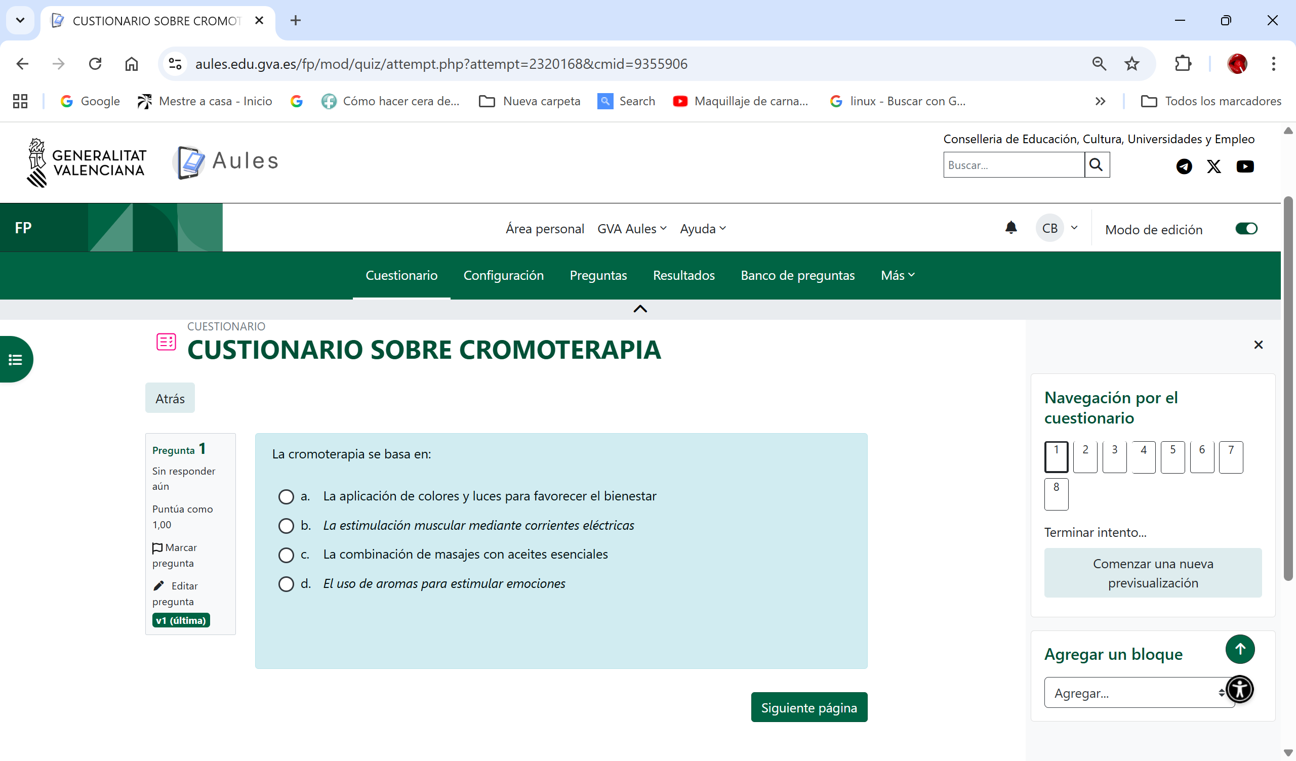1296x761 pixels.
Task: Disable the Modo de edición switch
Action: click(1246, 228)
